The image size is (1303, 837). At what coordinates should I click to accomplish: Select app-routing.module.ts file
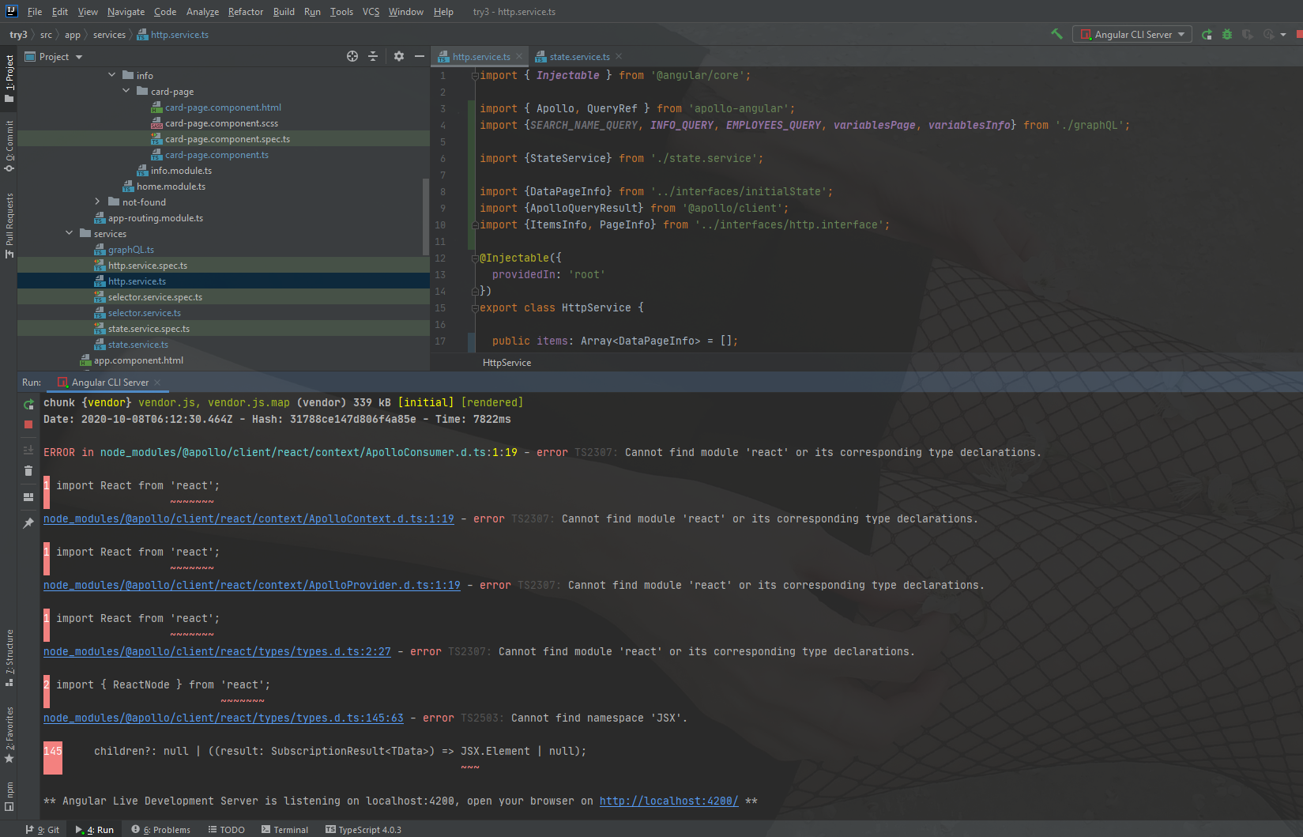(155, 218)
